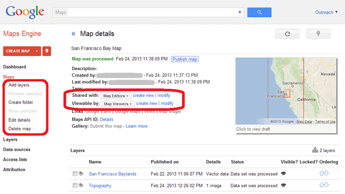Open the Create Map dropdown arrow
The height and width of the screenshot is (194, 345).
pyautogui.click(x=37, y=51)
